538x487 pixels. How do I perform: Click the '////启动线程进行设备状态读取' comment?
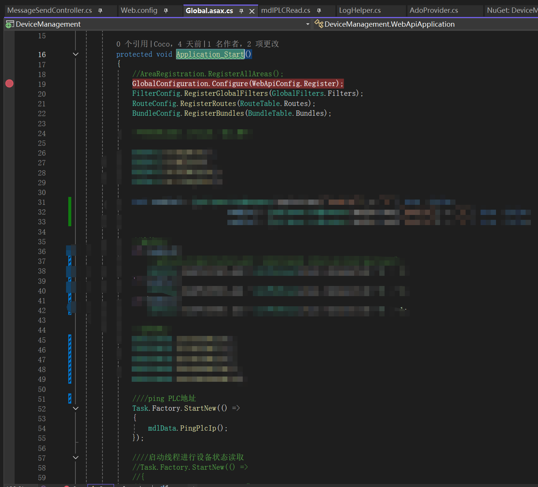coord(188,457)
